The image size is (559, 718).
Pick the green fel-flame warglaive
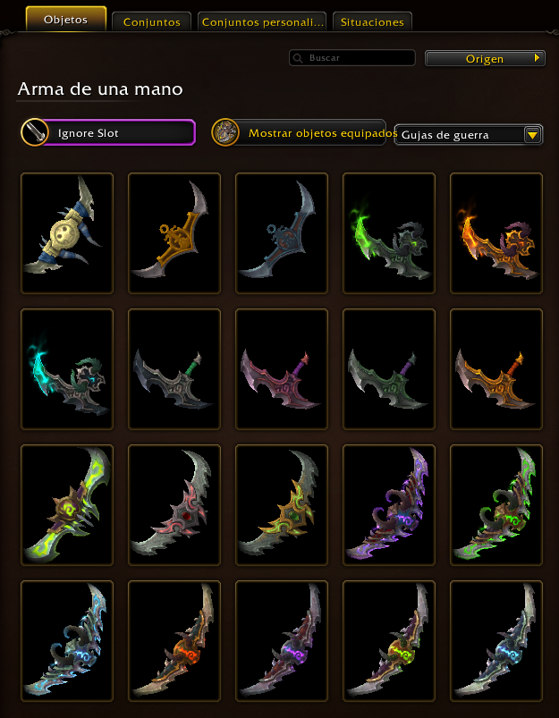(388, 233)
